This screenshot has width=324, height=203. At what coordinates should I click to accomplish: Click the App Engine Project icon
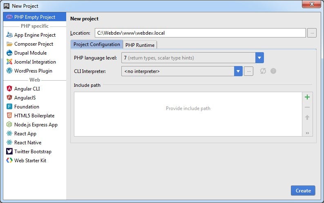(x=9, y=35)
